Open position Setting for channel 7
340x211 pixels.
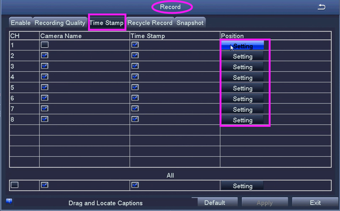[x=243, y=109]
